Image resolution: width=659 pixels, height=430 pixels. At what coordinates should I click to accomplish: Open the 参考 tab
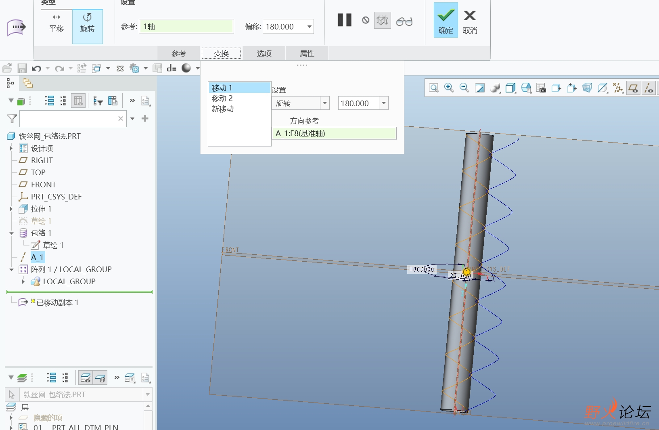point(178,53)
